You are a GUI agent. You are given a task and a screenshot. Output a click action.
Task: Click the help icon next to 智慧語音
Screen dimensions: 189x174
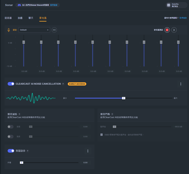pyautogui.click(x=28, y=151)
